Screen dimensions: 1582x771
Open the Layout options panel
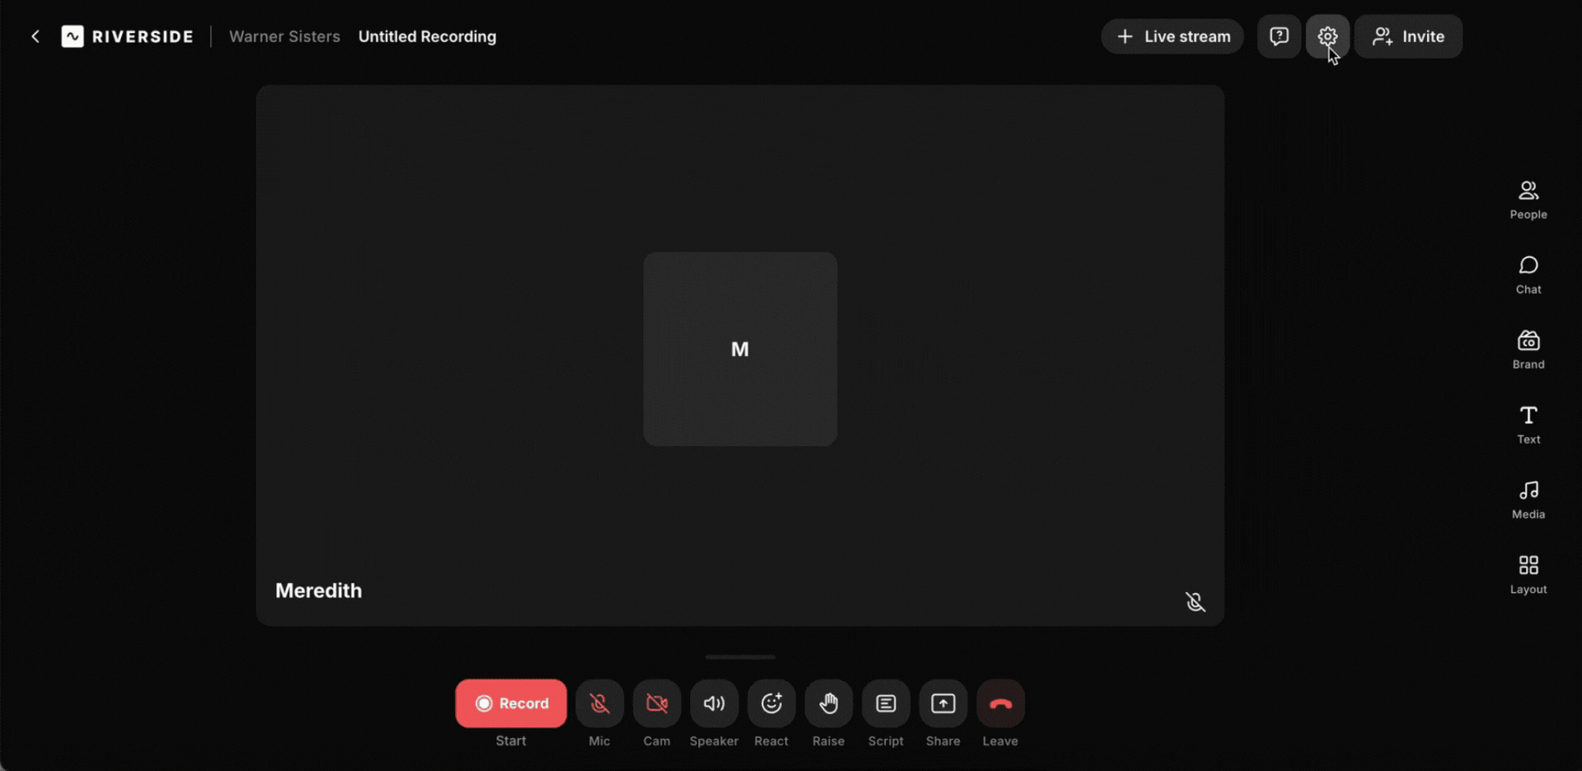(x=1528, y=575)
